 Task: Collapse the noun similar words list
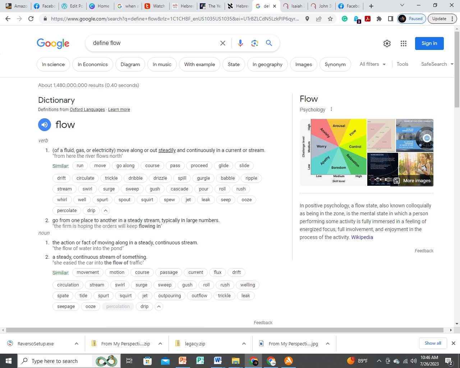coord(158,307)
